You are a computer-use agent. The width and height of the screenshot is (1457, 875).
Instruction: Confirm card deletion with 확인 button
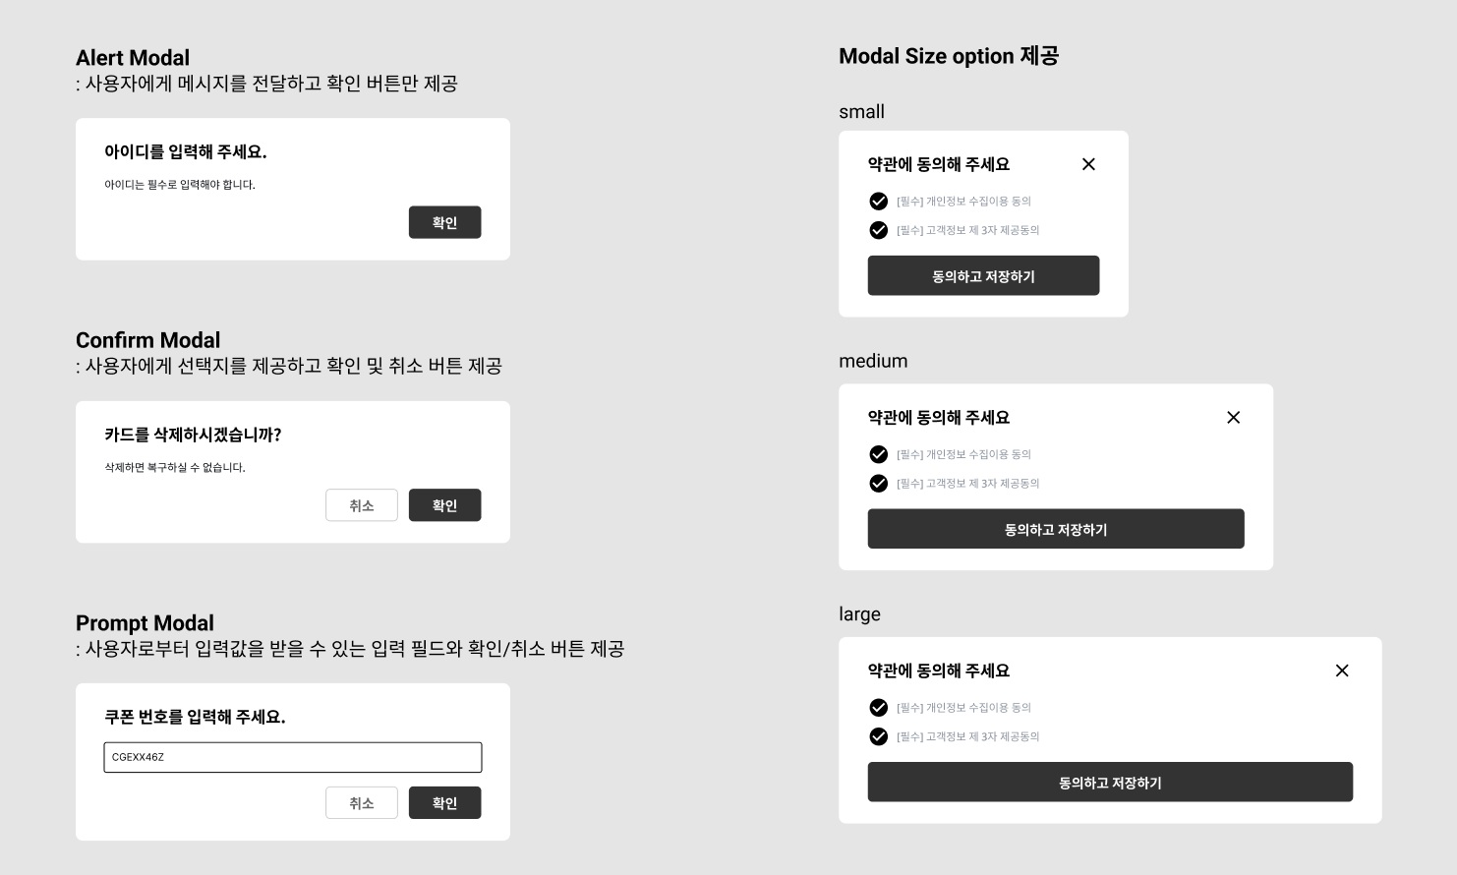click(x=444, y=505)
